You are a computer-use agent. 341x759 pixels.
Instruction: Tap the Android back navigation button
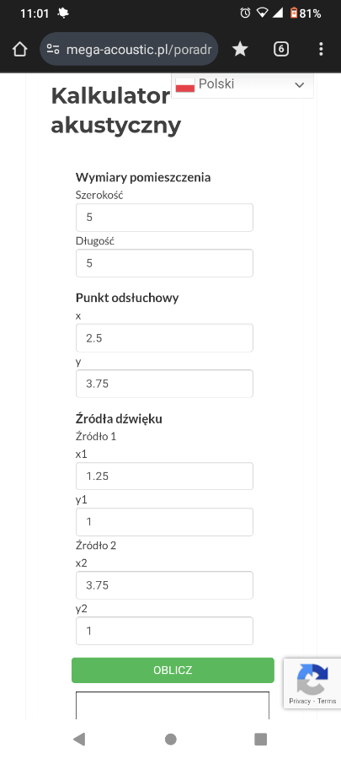pyautogui.click(x=79, y=739)
